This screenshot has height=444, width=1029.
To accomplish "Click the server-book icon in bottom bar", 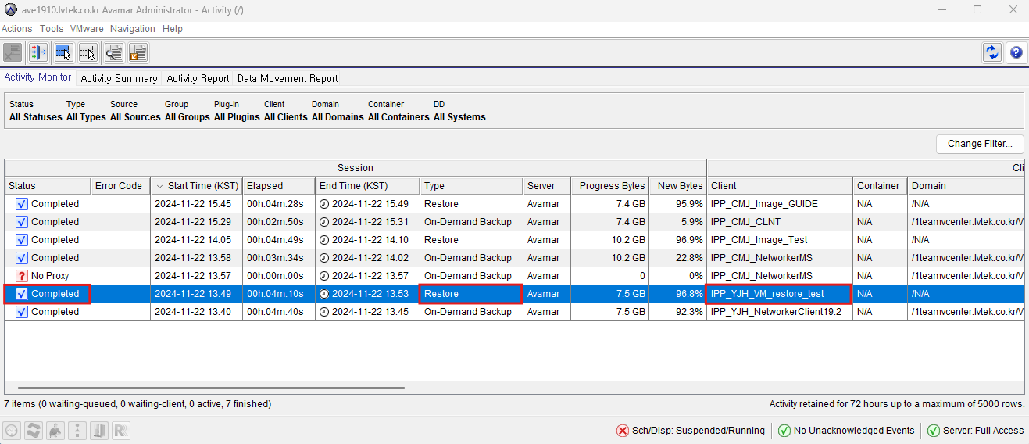I will (99, 431).
